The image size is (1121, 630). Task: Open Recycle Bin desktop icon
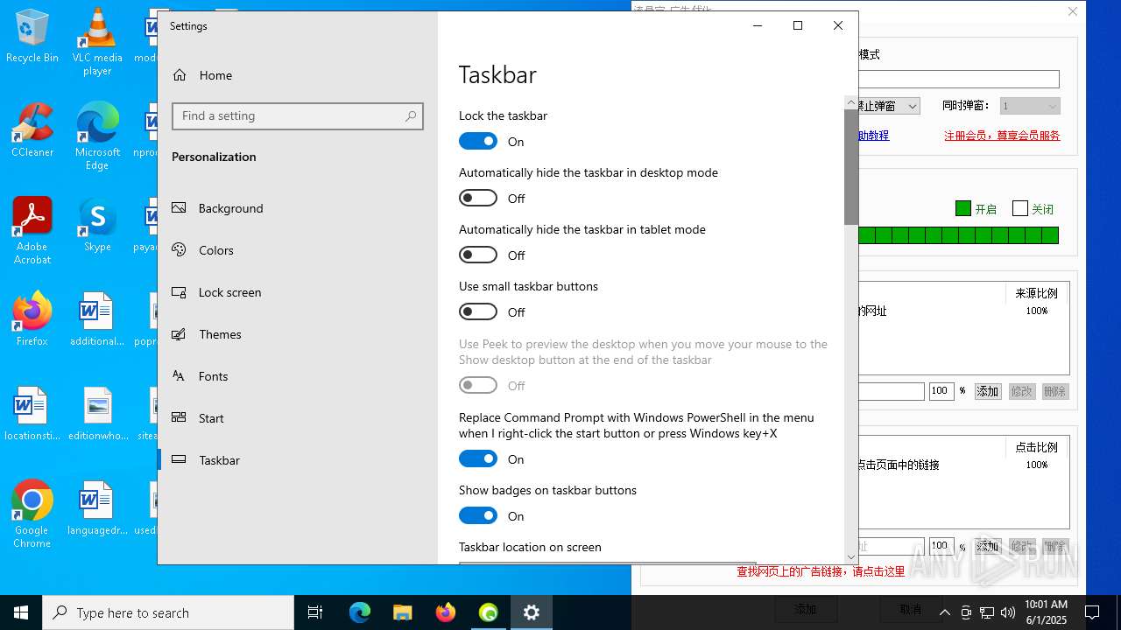[32, 37]
